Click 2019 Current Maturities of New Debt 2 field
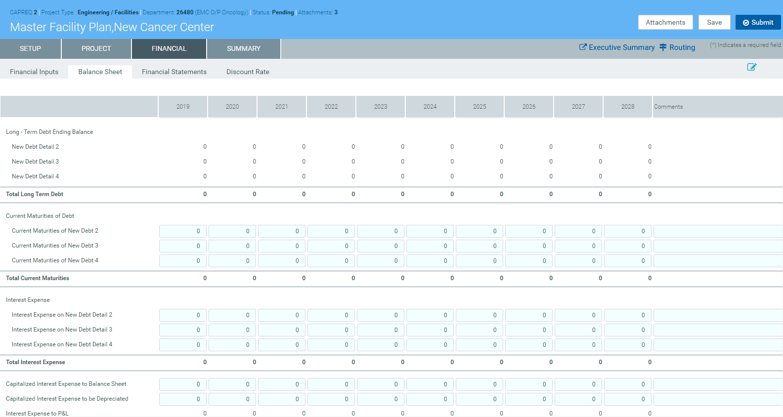The width and height of the screenshot is (783, 417). point(182,231)
